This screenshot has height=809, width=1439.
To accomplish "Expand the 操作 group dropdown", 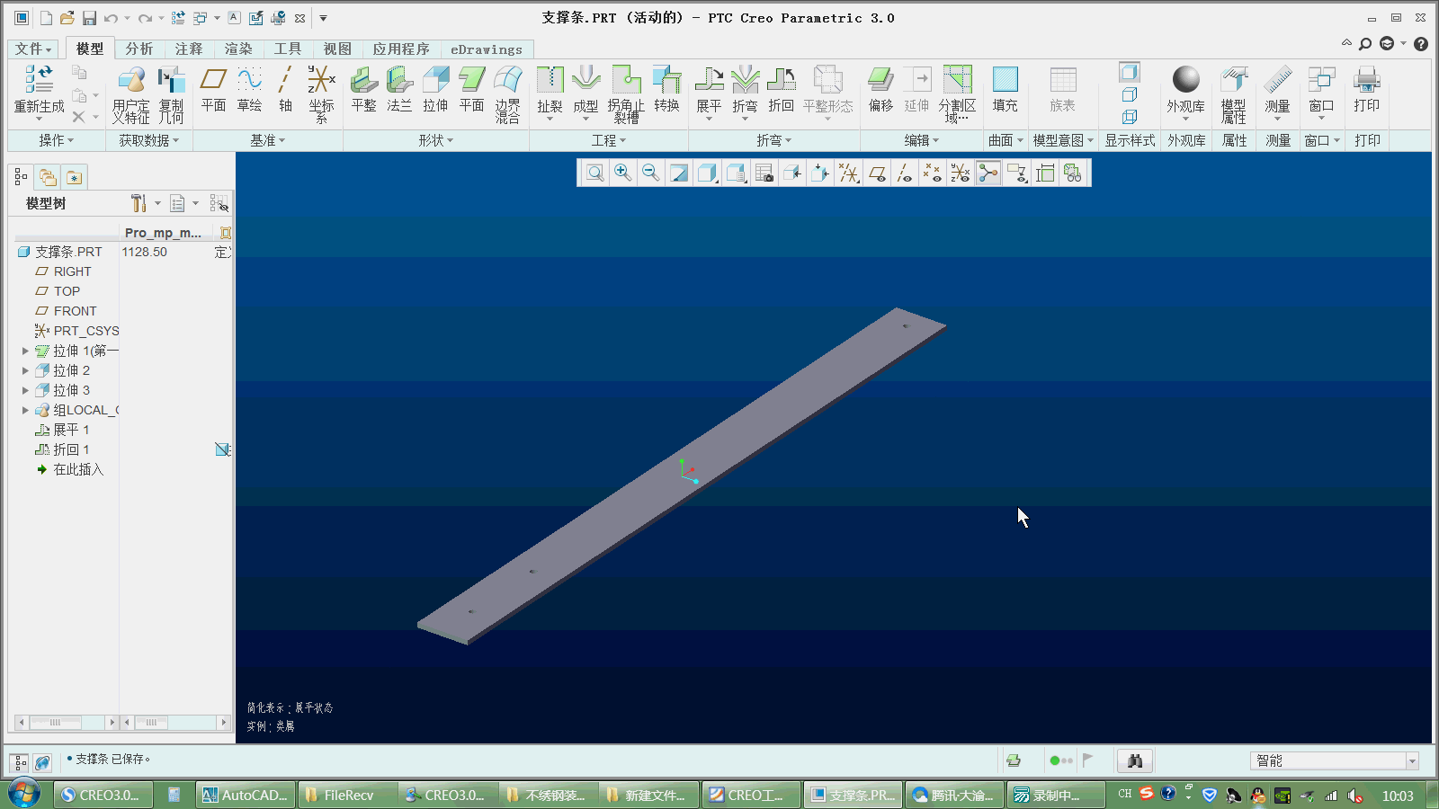I will [57, 140].
